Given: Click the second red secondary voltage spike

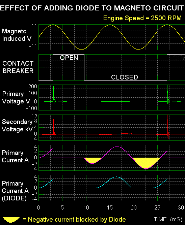Looking at the screenshot, I should tap(167, 127).
